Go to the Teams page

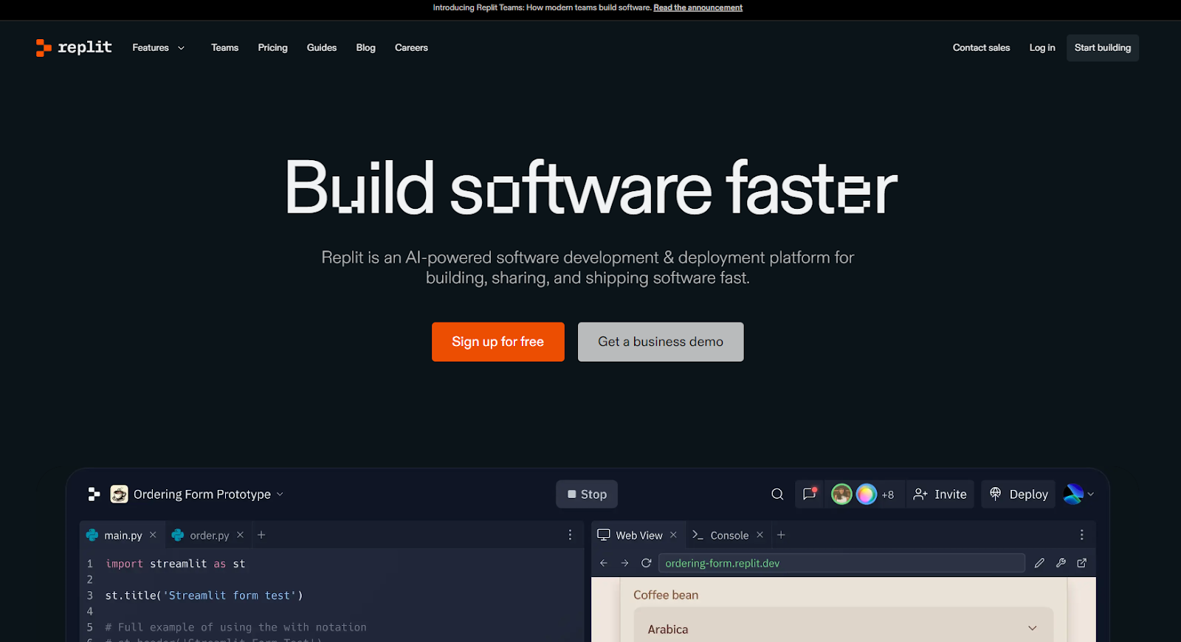click(x=224, y=47)
